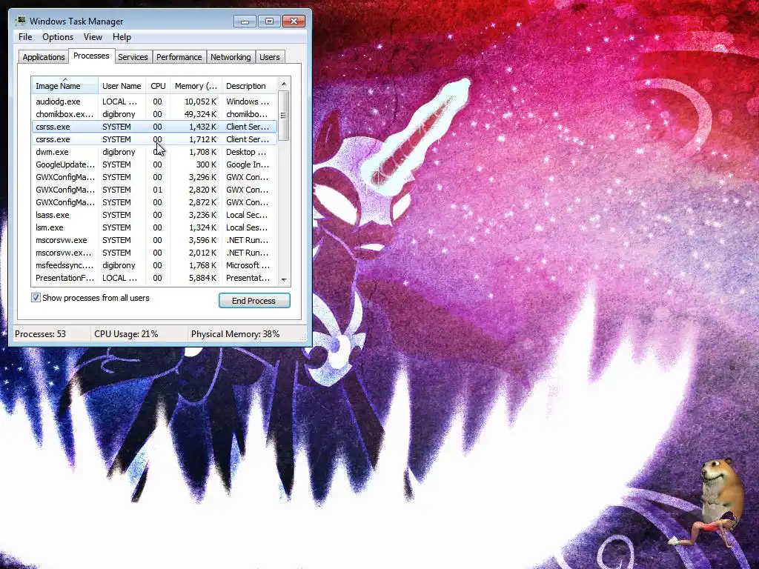Toggle Show processes from all users checkbox
759x569 pixels.
[36, 298]
